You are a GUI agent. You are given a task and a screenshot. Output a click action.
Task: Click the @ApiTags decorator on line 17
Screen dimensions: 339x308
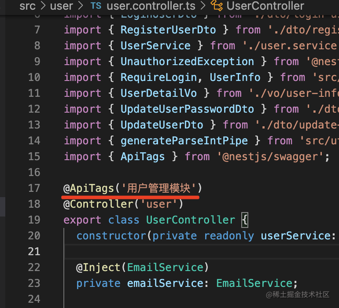tap(88, 188)
